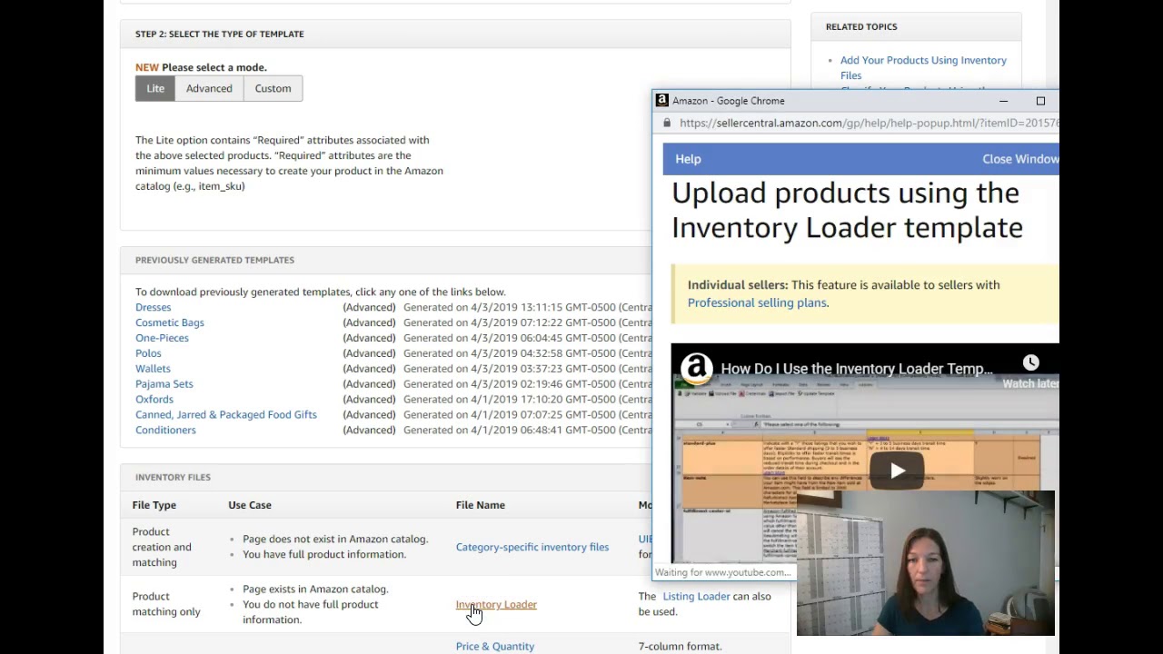Click the Step 2 Select Template heading
Image resolution: width=1163 pixels, height=654 pixels.
(220, 34)
